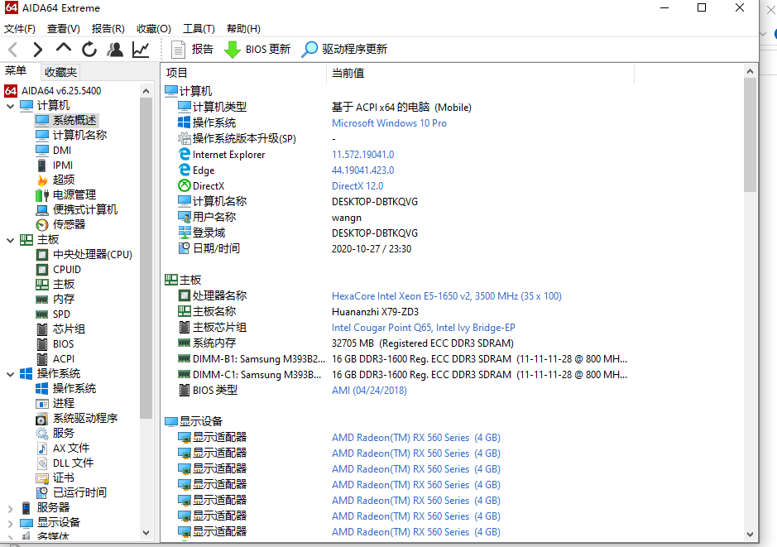This screenshot has height=547, width=777.
Task: Select the BIOS tree item
Action: click(x=55, y=344)
